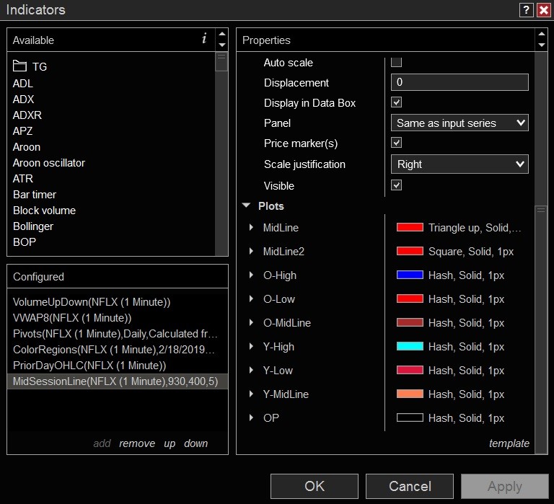This screenshot has width=554, height=504.
Task: Select Bar timer indicator
Action: pos(35,195)
